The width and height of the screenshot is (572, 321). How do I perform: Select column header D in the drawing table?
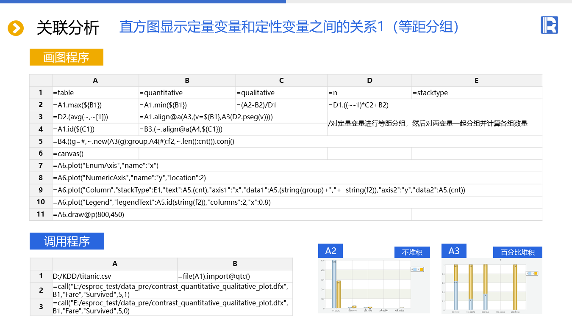[369, 81]
